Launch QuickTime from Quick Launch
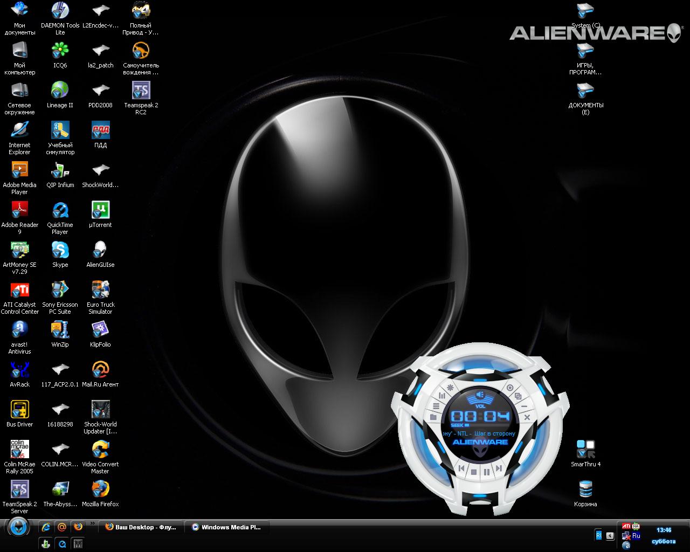 click(x=62, y=544)
